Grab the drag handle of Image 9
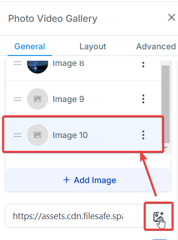178x240 pixels. [17, 99]
